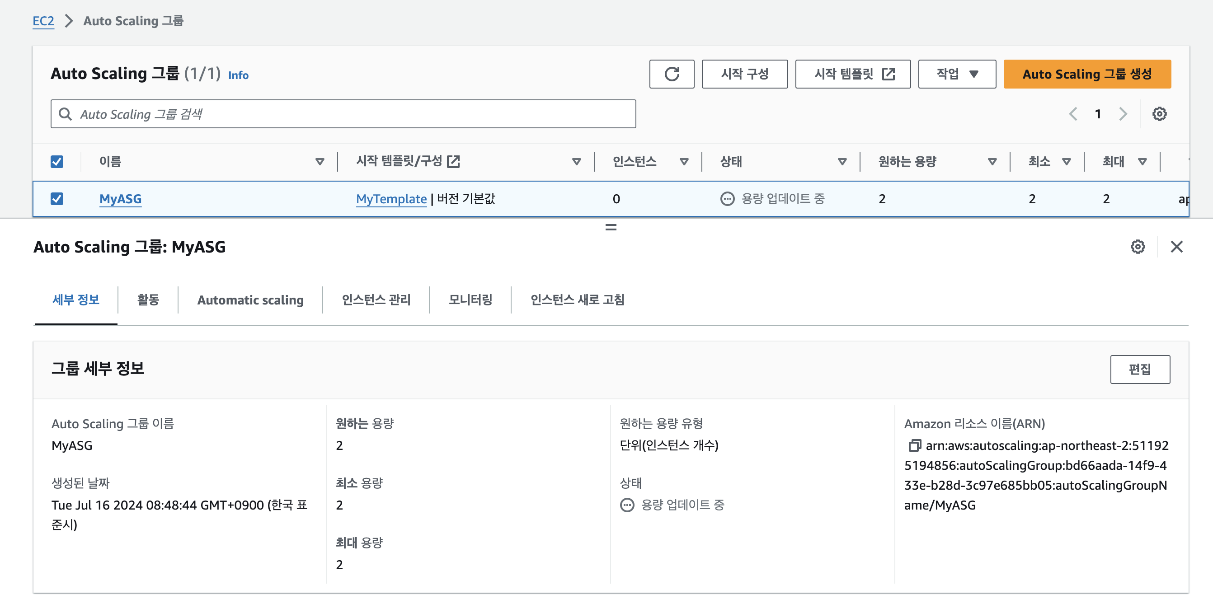Open detail panel settings gear icon
The image size is (1213, 599).
1137,247
